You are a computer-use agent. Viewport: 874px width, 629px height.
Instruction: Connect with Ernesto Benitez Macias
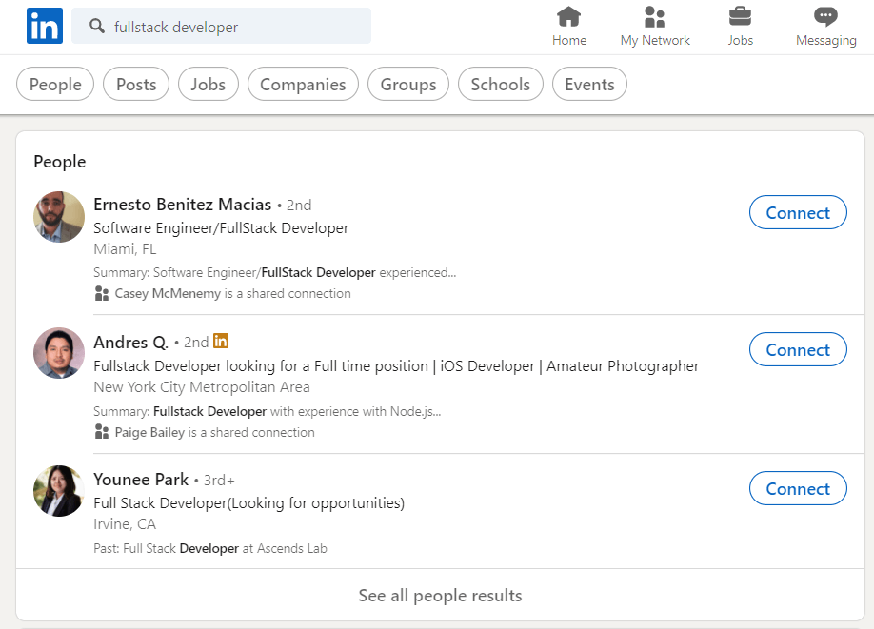tap(798, 213)
